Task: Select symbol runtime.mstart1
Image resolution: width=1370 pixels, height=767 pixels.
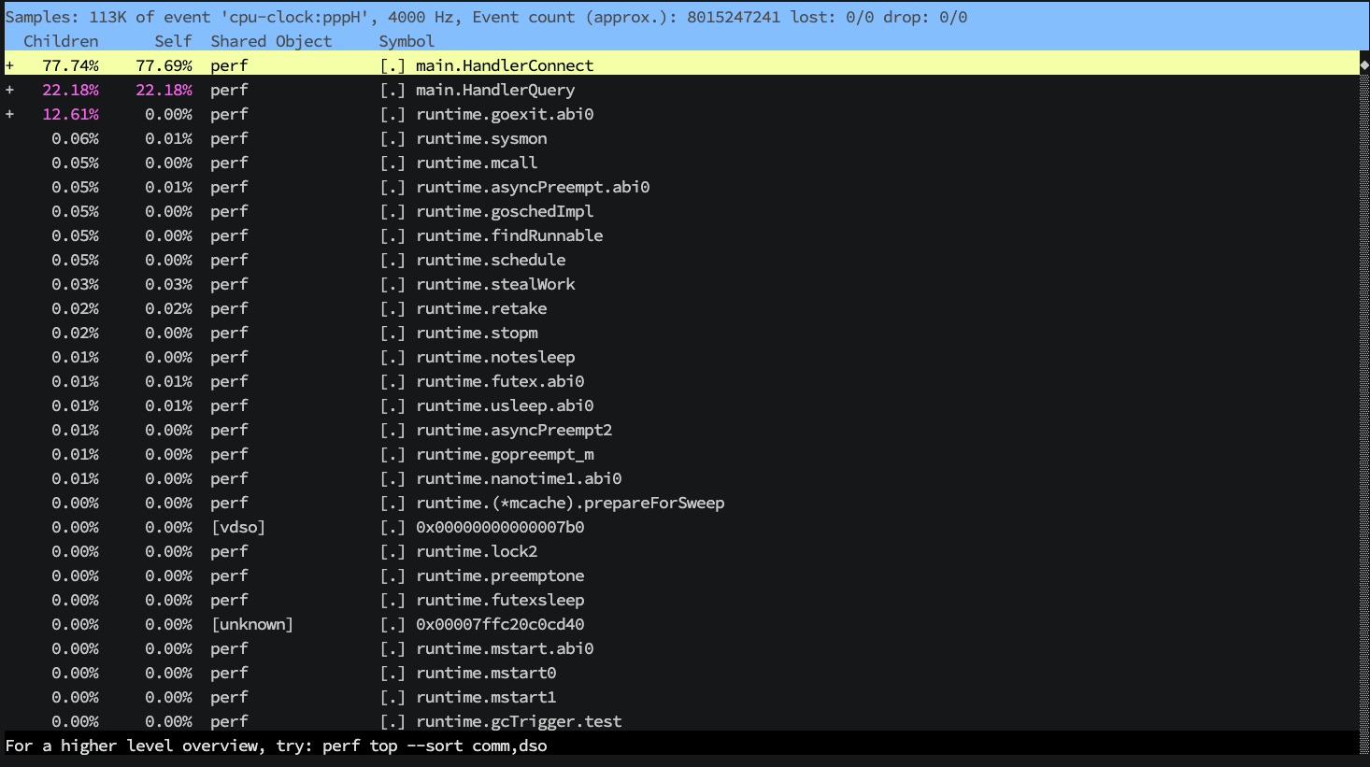Action: 486,697
